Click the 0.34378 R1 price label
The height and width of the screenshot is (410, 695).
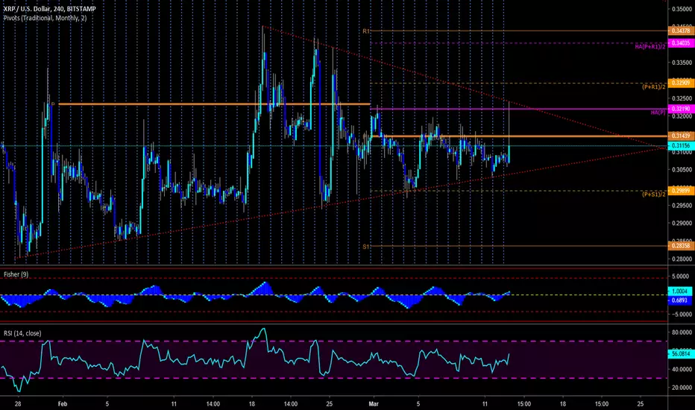[680, 31]
